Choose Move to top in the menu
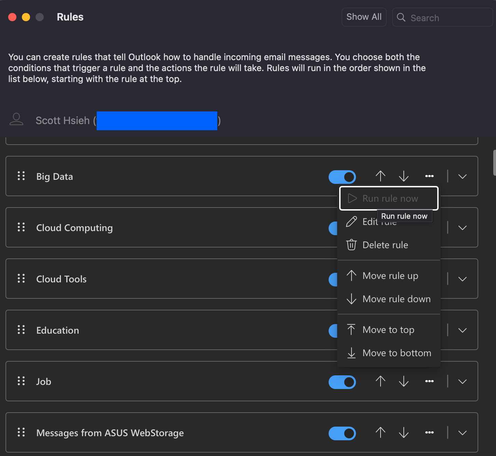The height and width of the screenshot is (456, 496). tap(388, 330)
